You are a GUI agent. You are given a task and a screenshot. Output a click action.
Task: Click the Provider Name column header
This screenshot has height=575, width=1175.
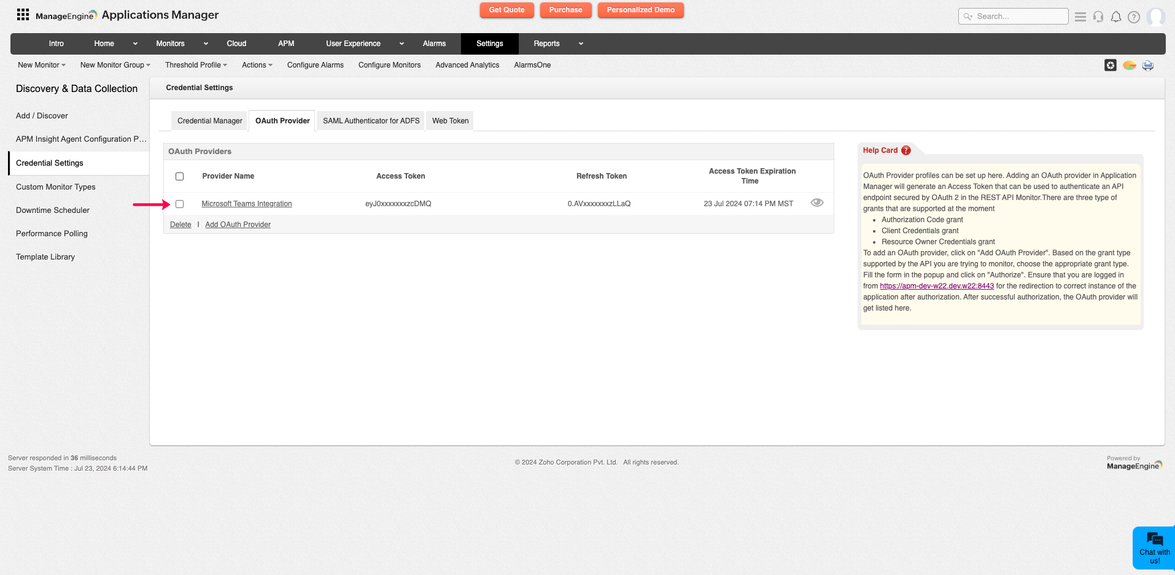point(228,176)
